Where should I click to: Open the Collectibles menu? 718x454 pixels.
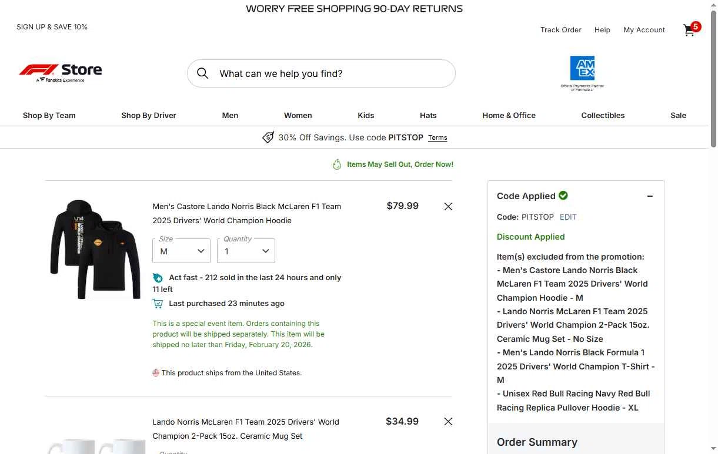[603, 115]
